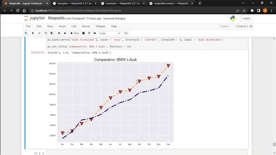Share this page icon in address bar

238,10
